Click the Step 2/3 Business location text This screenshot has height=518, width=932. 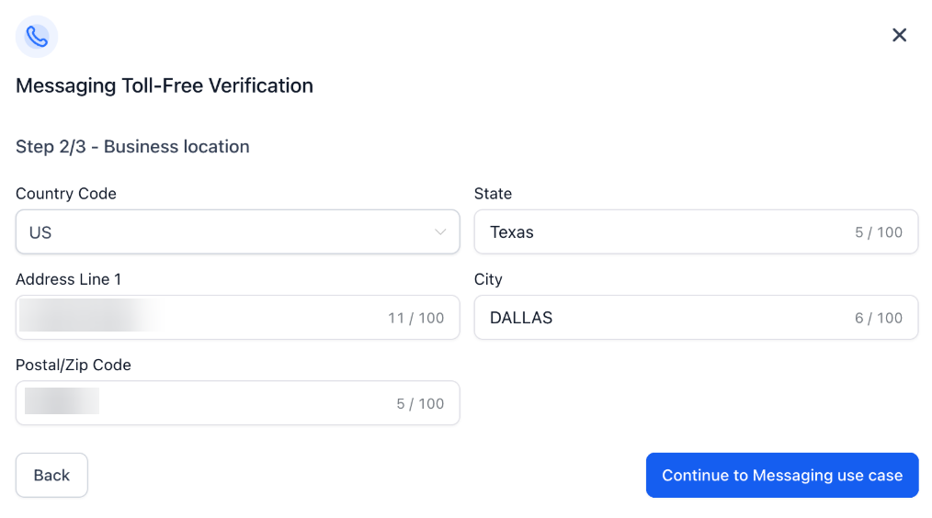click(x=132, y=146)
